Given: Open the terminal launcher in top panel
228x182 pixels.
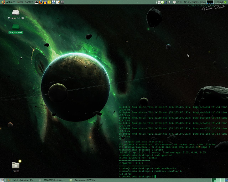Looking at the screenshot, I should tap(62, 2).
